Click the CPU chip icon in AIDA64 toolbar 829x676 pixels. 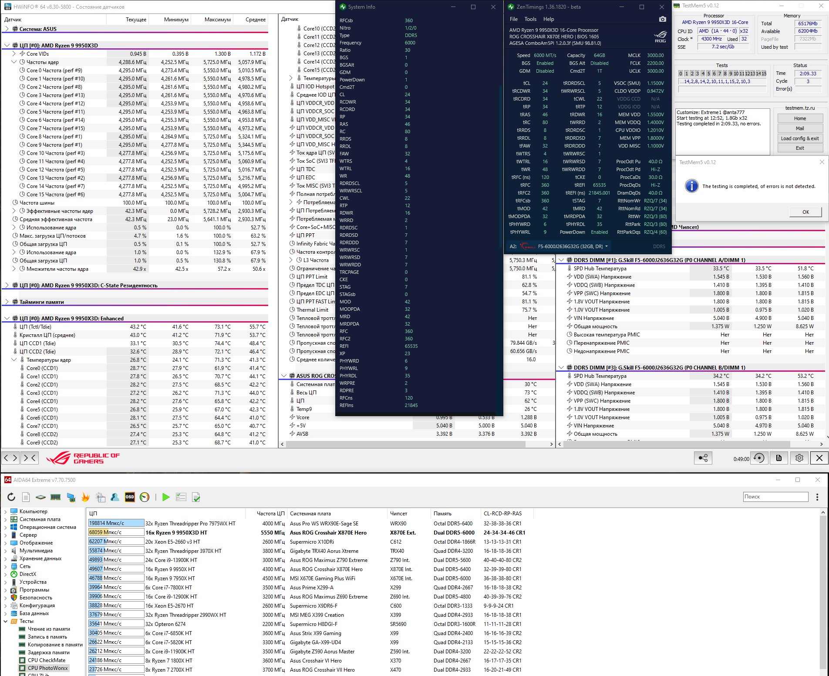tap(40, 497)
